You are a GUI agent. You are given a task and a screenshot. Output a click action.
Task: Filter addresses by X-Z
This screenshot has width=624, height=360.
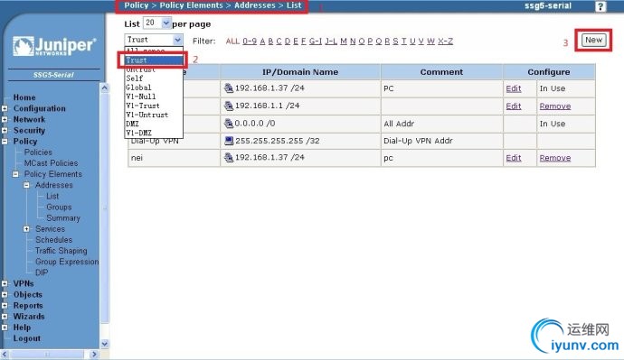tap(445, 41)
